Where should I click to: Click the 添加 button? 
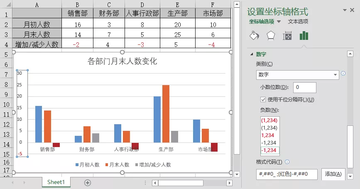(x=333, y=174)
